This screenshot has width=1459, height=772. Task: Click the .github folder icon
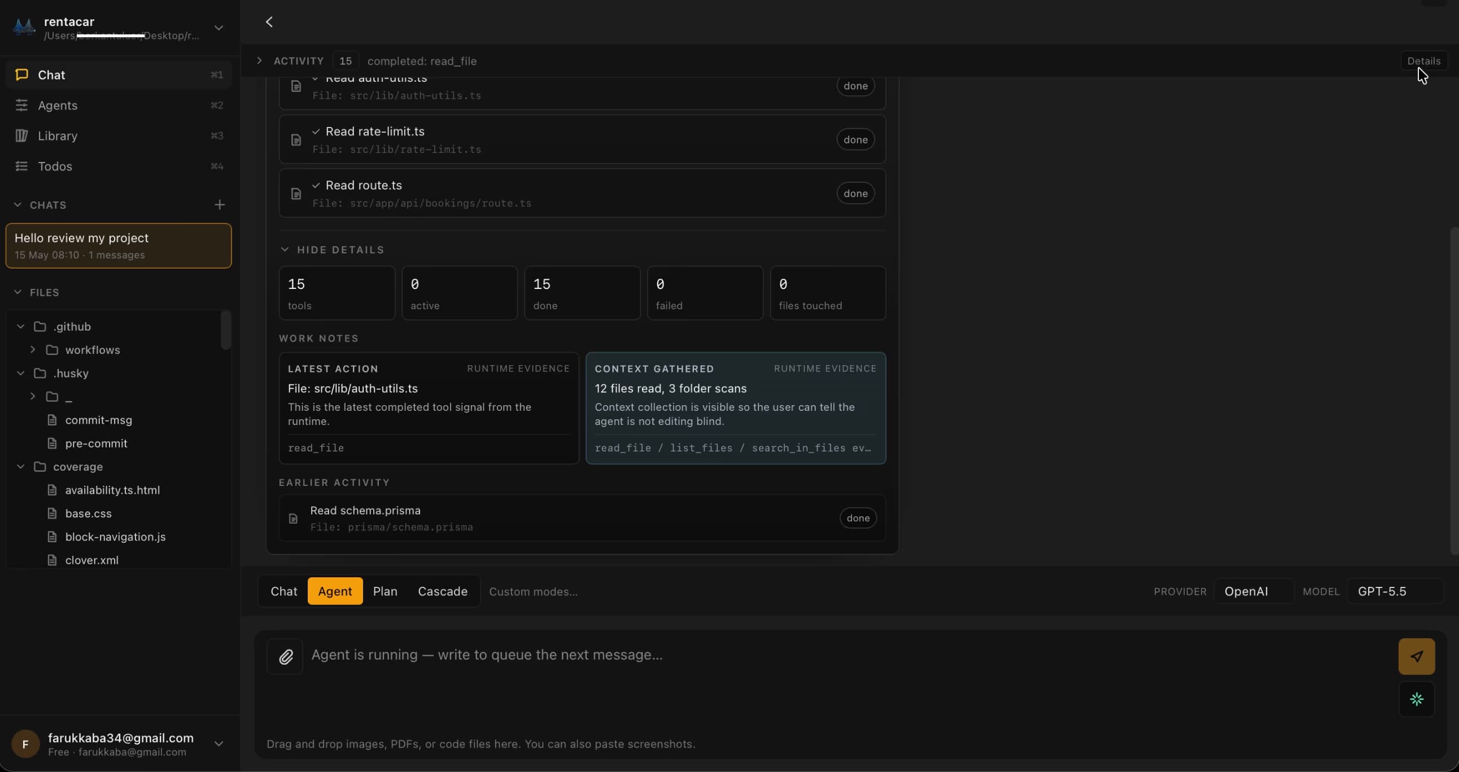tap(40, 327)
